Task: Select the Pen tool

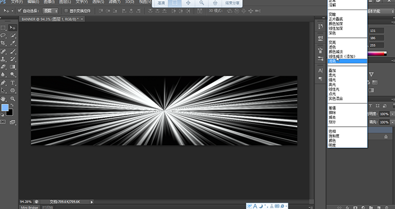Action: coord(3,83)
